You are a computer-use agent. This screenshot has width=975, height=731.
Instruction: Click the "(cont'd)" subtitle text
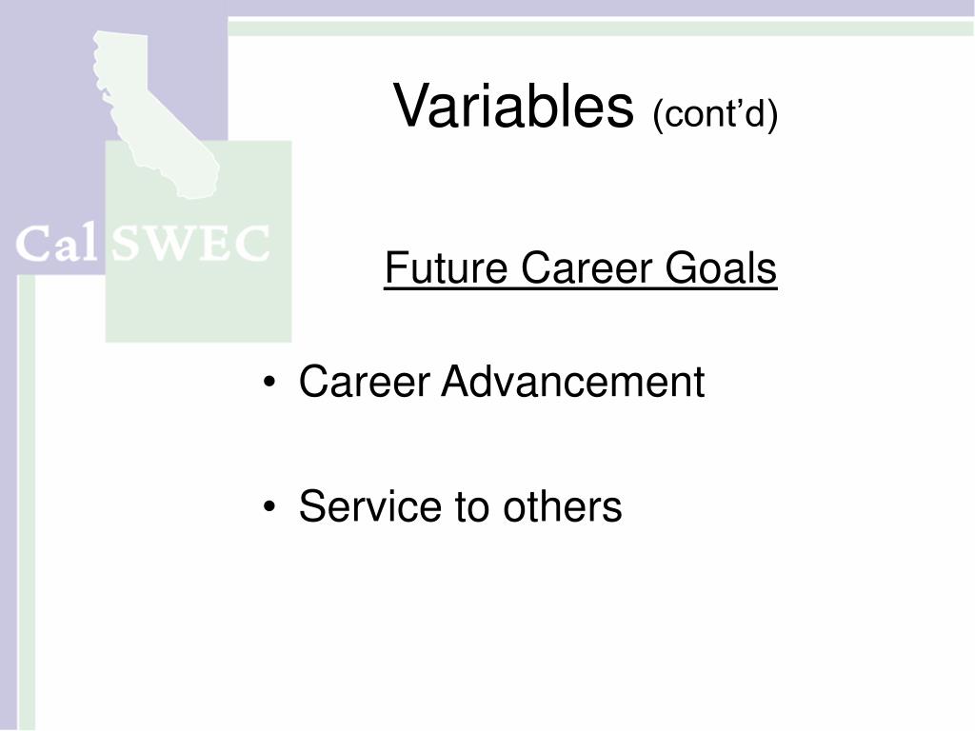pos(715,114)
